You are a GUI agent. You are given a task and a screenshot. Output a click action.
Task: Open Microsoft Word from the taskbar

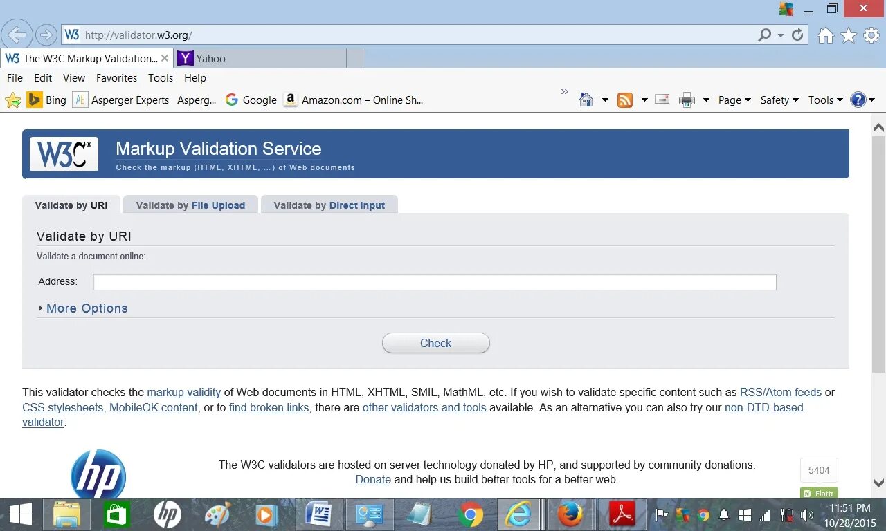point(318,514)
